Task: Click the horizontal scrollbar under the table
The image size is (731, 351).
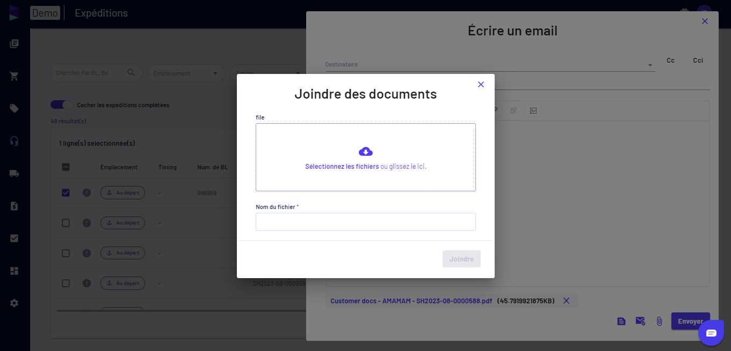Action: tap(181, 310)
